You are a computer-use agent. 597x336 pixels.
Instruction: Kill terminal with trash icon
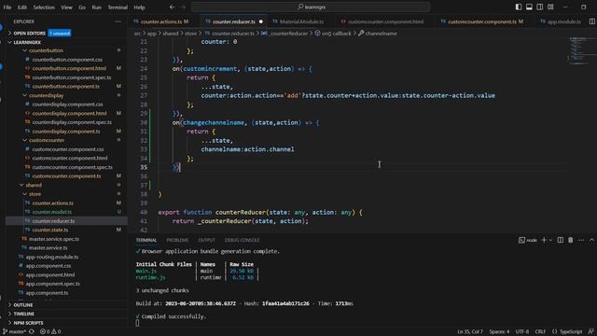(x=570, y=240)
